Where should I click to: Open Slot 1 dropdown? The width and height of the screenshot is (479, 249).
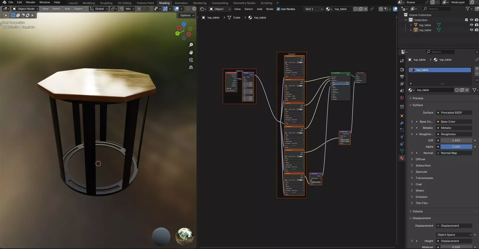pos(314,9)
